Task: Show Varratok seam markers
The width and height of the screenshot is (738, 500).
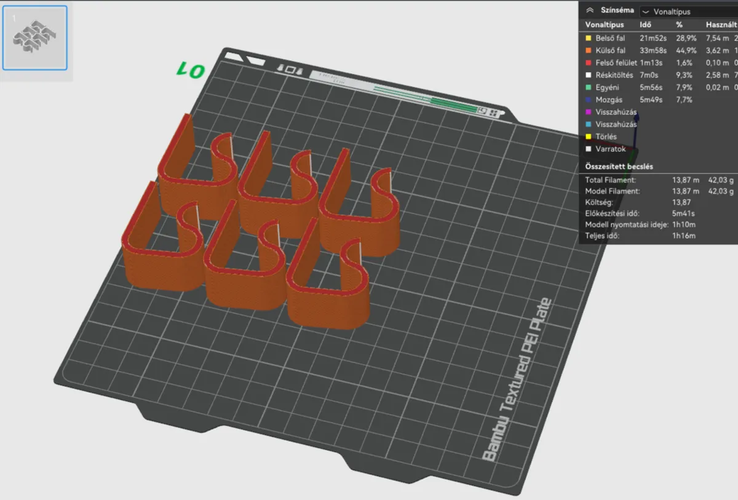Action: [659, 149]
